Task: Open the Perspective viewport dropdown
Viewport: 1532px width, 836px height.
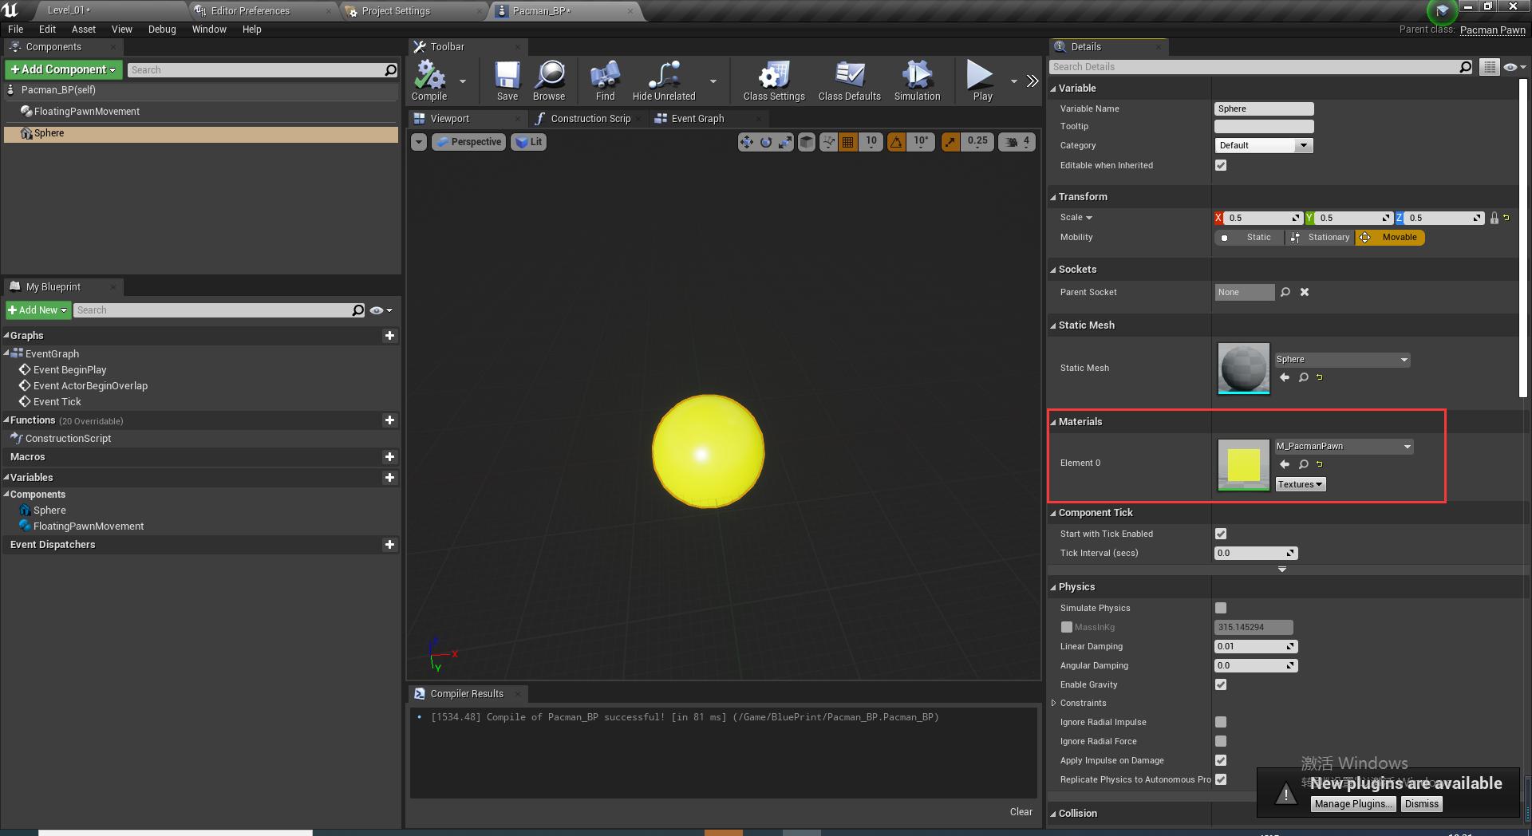Action: pos(468,141)
